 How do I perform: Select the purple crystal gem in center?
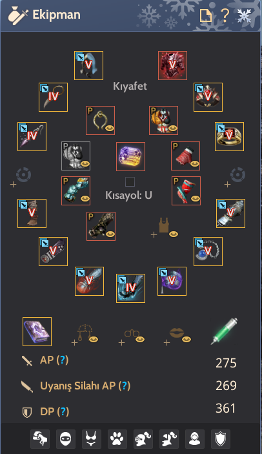[130, 156]
